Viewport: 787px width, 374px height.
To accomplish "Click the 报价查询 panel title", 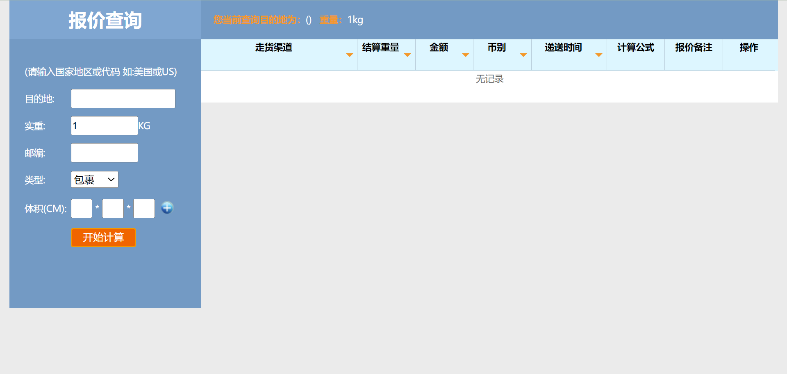I will [x=105, y=20].
